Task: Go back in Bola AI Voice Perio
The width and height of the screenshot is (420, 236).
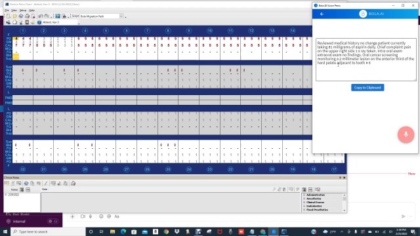Action: [x=322, y=14]
